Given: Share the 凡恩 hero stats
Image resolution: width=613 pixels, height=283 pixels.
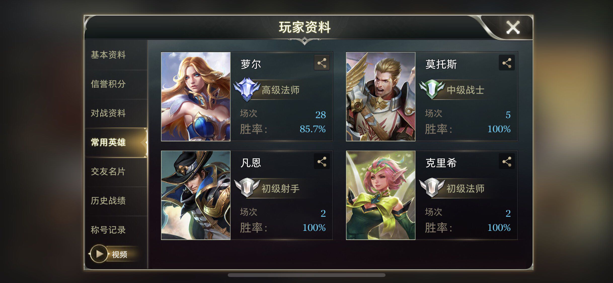Looking at the screenshot, I should (322, 161).
